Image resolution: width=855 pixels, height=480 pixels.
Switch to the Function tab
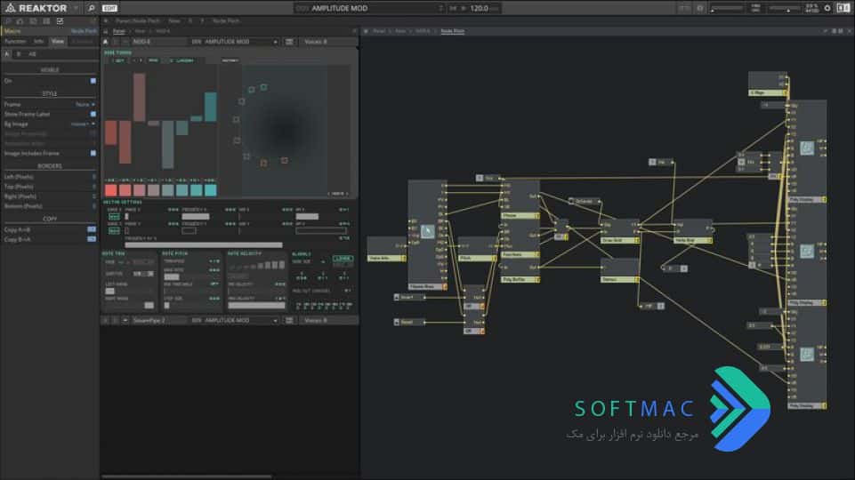click(15, 42)
